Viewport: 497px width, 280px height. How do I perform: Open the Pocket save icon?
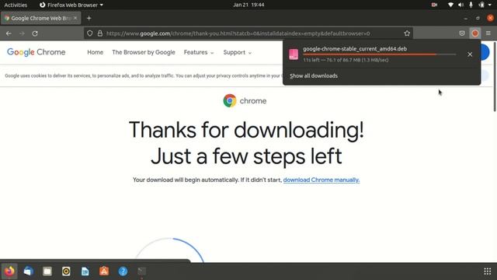462,33
